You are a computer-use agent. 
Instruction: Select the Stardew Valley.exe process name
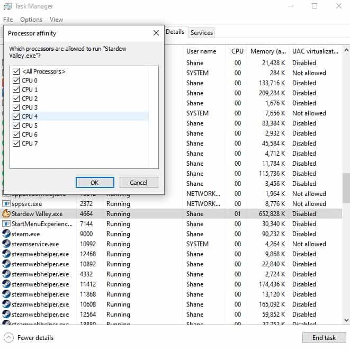pos(37,213)
